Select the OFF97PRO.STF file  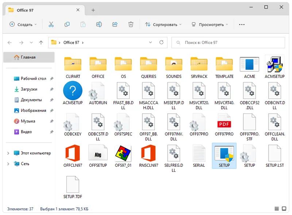[250, 128]
